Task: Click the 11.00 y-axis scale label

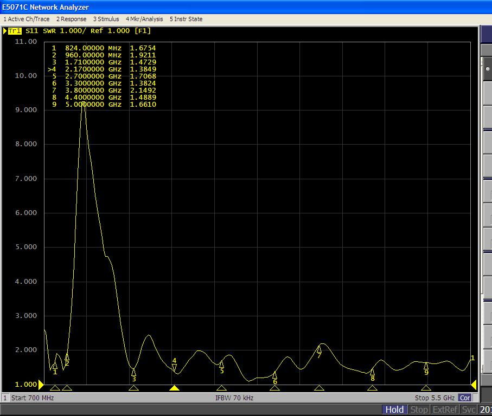Action: 25,42
